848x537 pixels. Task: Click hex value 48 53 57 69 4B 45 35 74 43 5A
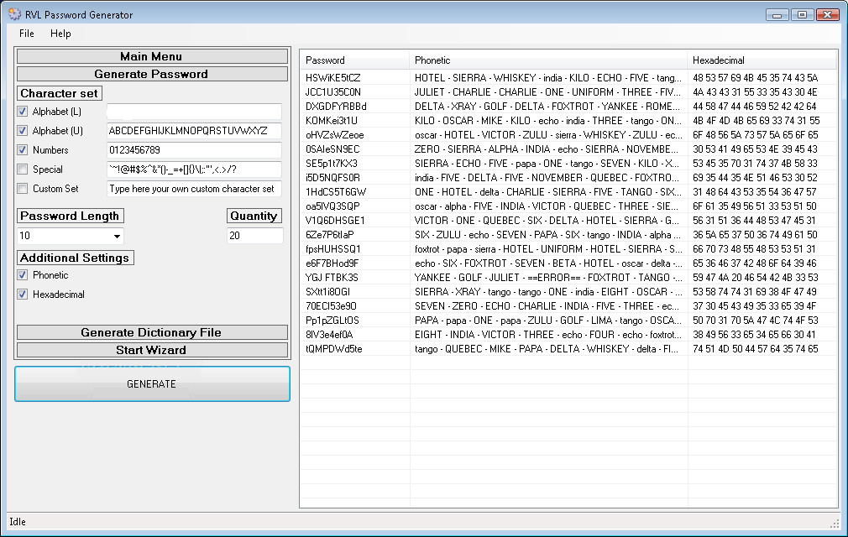click(755, 78)
